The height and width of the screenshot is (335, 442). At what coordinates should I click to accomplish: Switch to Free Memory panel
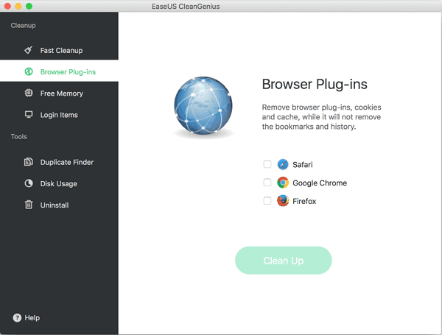(x=61, y=94)
